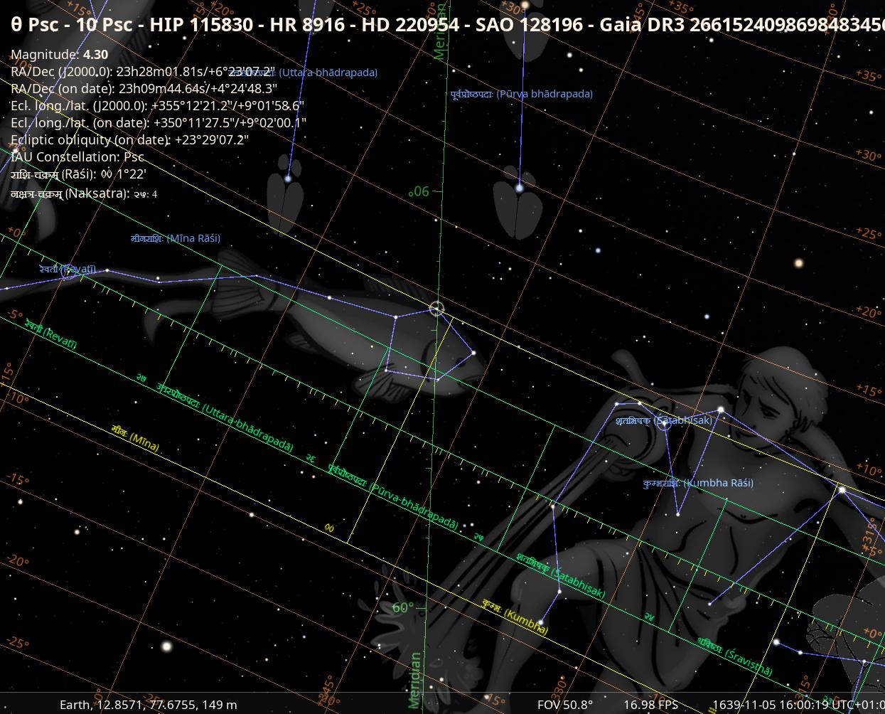Image resolution: width=885 pixels, height=714 pixels.
Task: Select the circled Revatī star marker
Action: coord(68,274)
